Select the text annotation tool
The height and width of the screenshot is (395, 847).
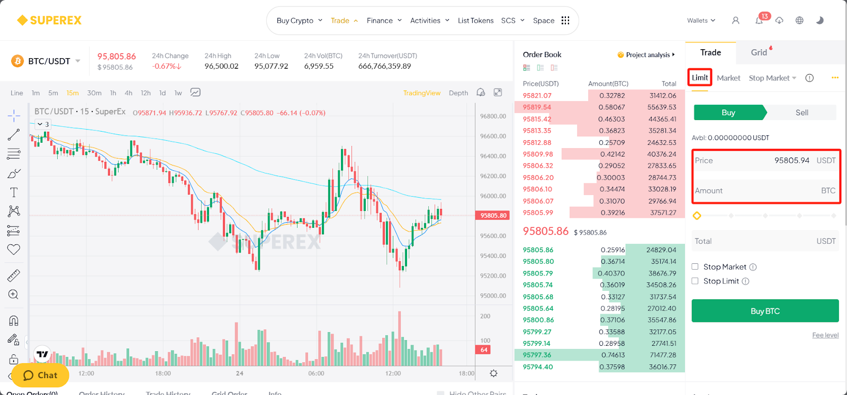coord(14,192)
